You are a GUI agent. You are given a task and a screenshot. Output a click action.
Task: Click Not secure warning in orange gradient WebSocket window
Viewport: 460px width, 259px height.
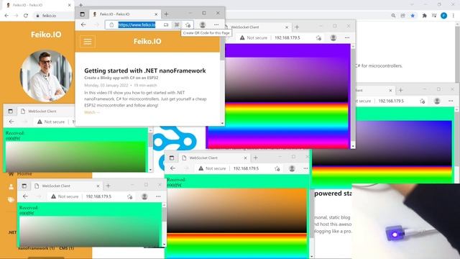[212, 168]
